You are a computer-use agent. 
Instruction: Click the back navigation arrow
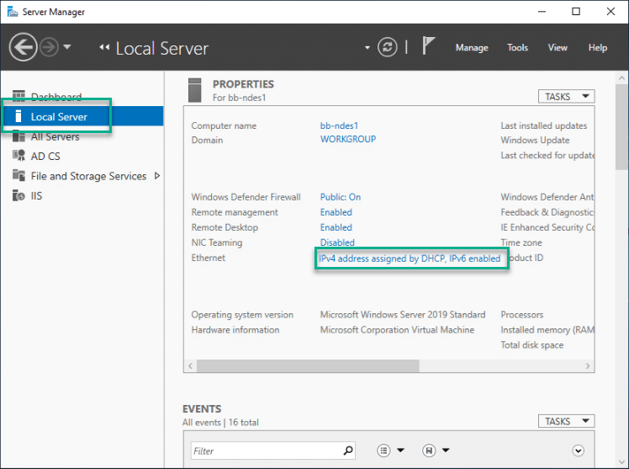[x=24, y=47]
